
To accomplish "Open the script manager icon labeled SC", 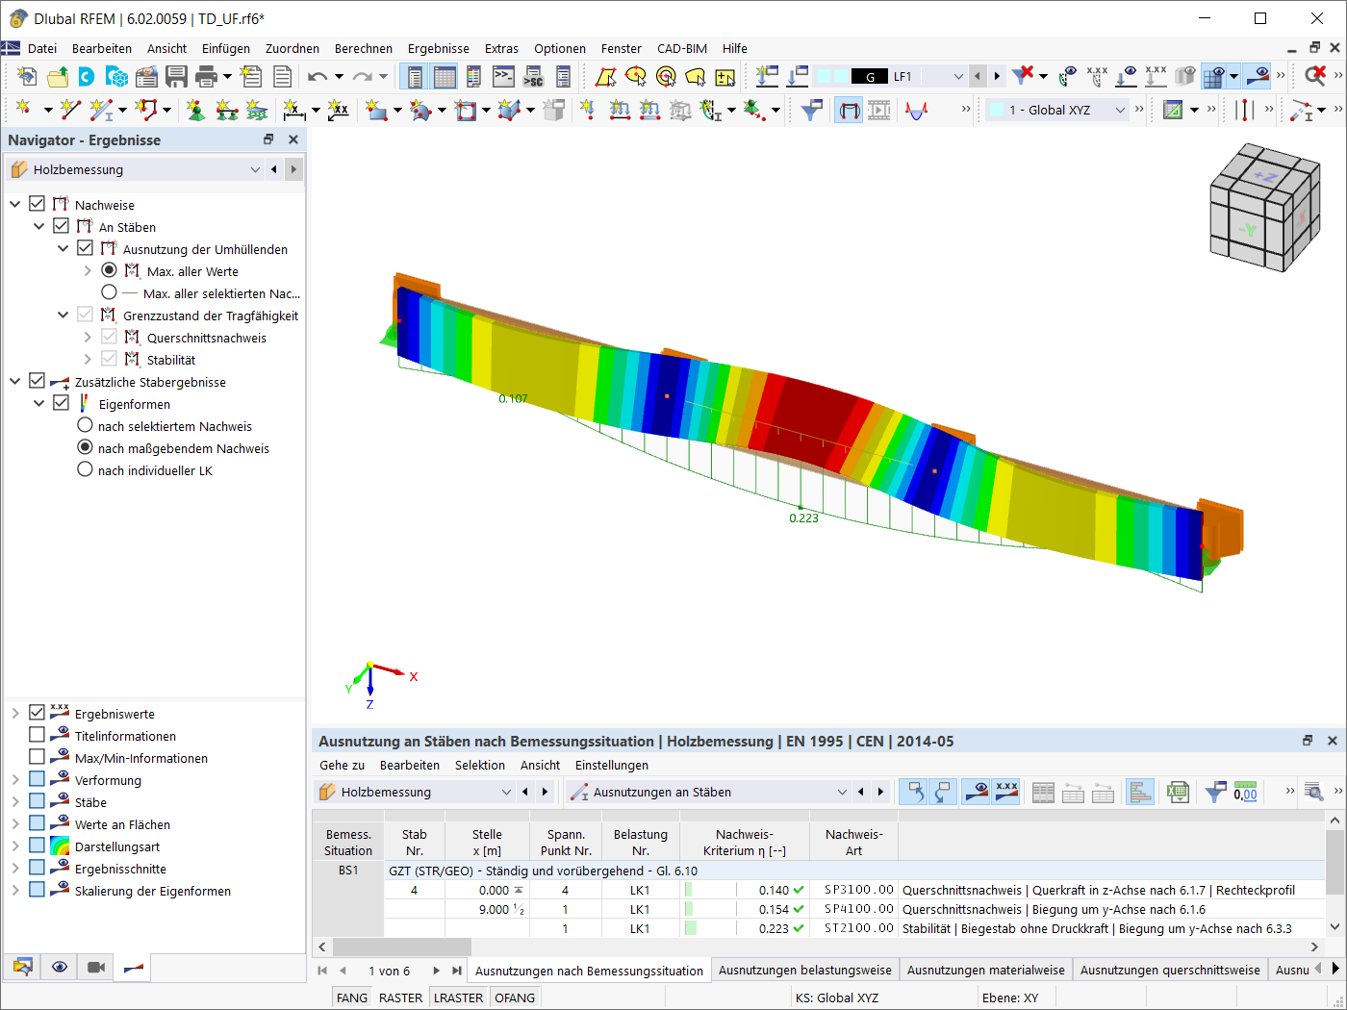I will point(533,76).
